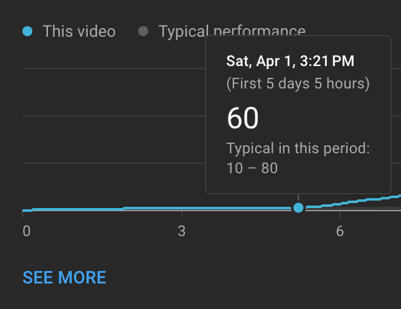
Task: Click the tooltip date "Sat, Apr 1, 3:21 PM"
Action: coord(290,61)
